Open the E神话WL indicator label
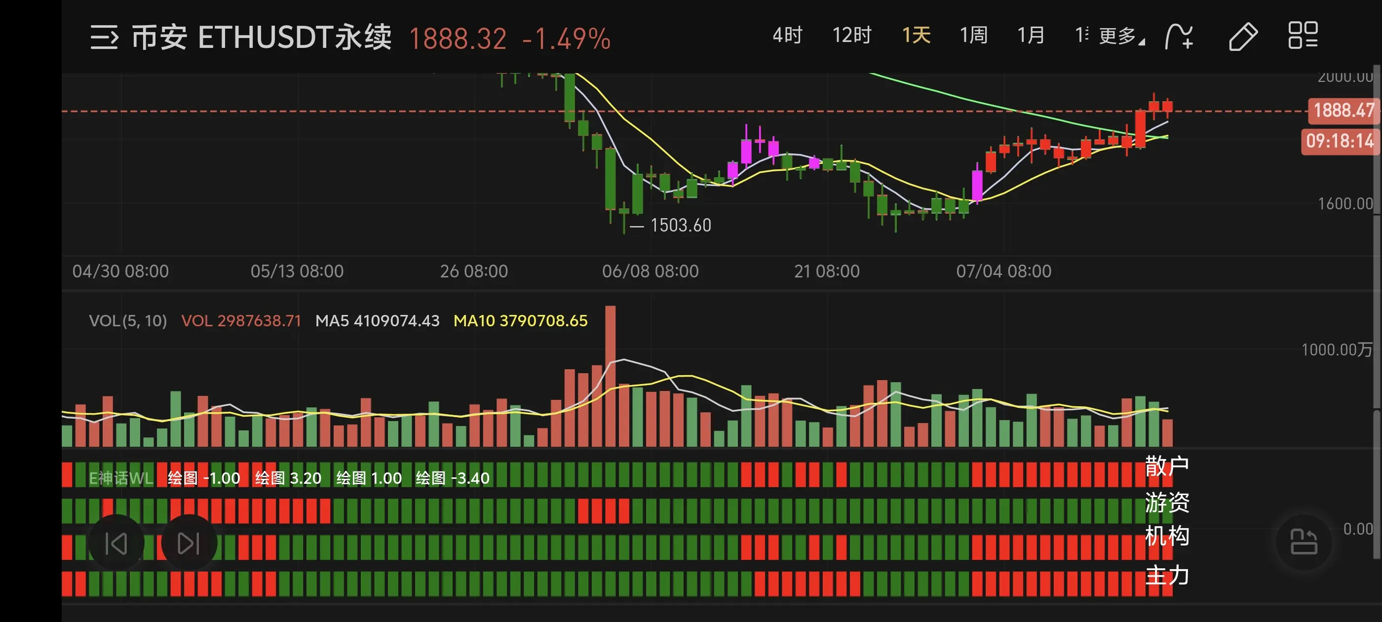Viewport: 1382px width, 622px height. [121, 478]
